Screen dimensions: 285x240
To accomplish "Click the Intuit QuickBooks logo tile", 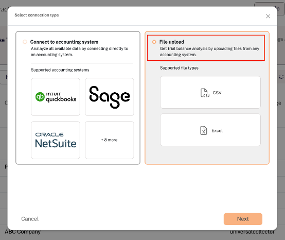I will 56,97.
